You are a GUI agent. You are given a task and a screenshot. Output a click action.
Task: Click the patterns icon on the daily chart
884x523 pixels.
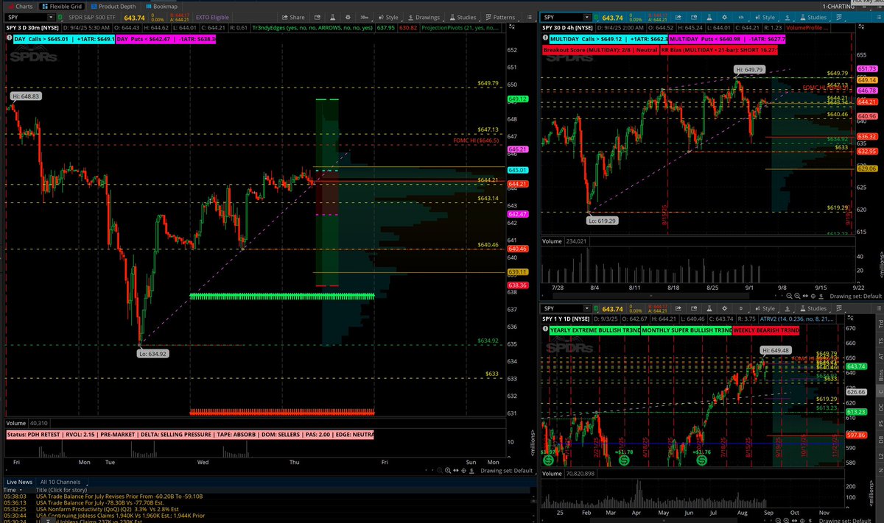click(x=840, y=308)
